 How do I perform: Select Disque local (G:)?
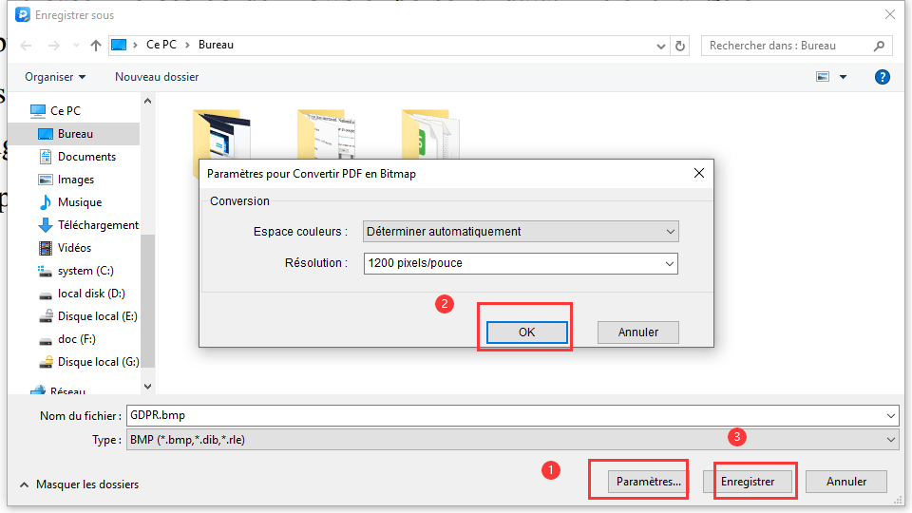[98, 362]
